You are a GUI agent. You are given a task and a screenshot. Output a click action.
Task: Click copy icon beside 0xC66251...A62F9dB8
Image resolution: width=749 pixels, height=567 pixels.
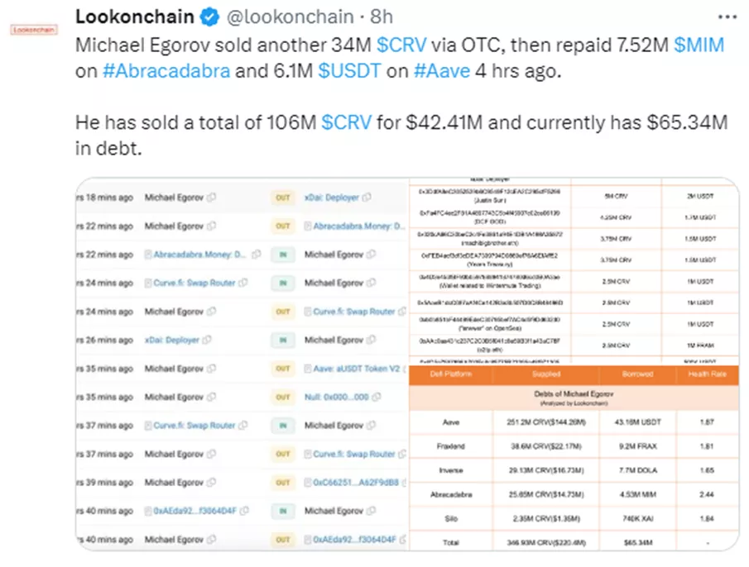(x=404, y=483)
